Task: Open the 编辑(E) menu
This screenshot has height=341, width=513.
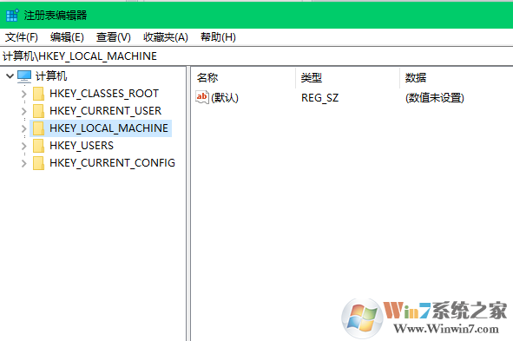Action: click(x=67, y=37)
